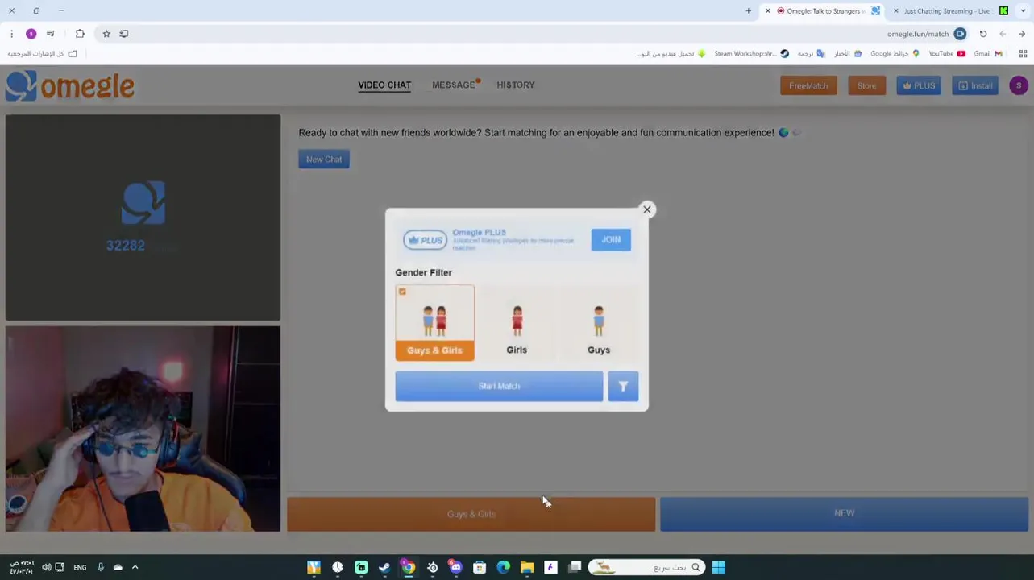Click the PLUS crown button
The image size is (1034, 580).
pyautogui.click(x=919, y=85)
